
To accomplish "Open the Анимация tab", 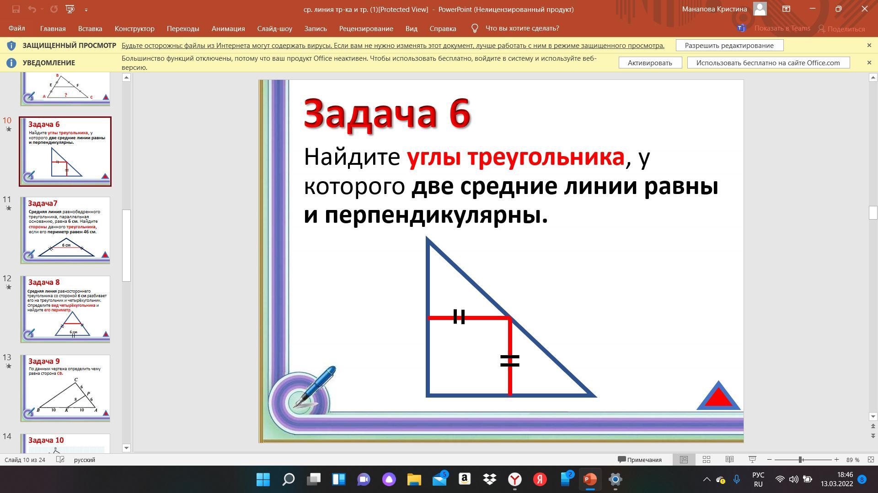I will [228, 28].
